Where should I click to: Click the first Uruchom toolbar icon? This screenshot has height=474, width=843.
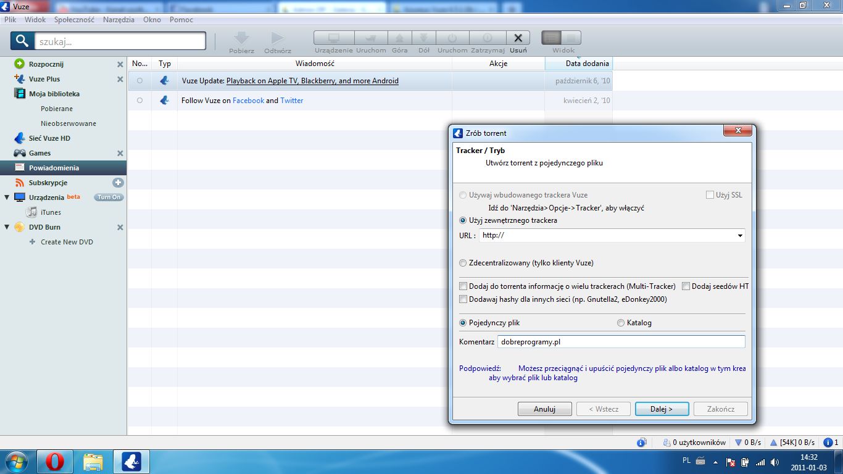371,38
